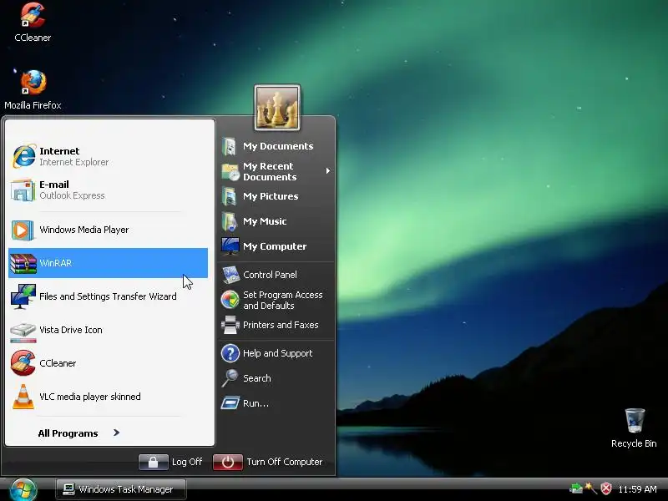
Task: Click the VLC traffic cone icon
Action: 23,397
